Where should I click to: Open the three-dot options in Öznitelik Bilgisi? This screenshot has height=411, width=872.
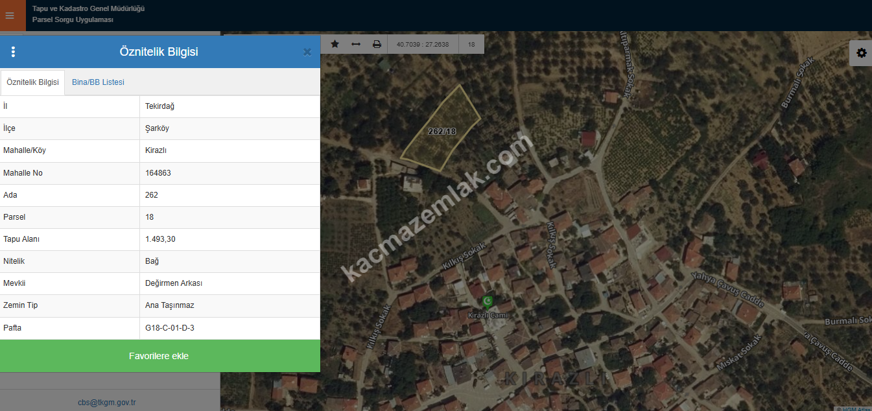coord(14,52)
